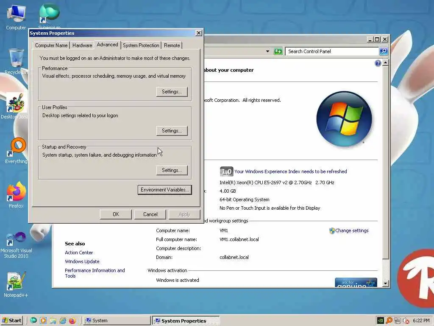Screen dimensions: 434x326
Task: Open Microsoft Visual Studio 2010 shortcut
Action: (16, 245)
